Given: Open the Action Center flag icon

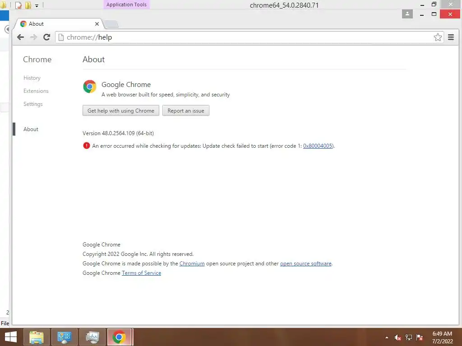Looking at the screenshot, I should [420, 337].
